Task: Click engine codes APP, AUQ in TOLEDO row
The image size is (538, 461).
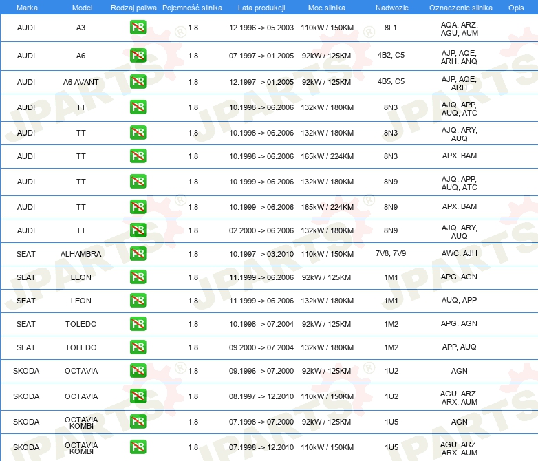Action: [x=459, y=347]
